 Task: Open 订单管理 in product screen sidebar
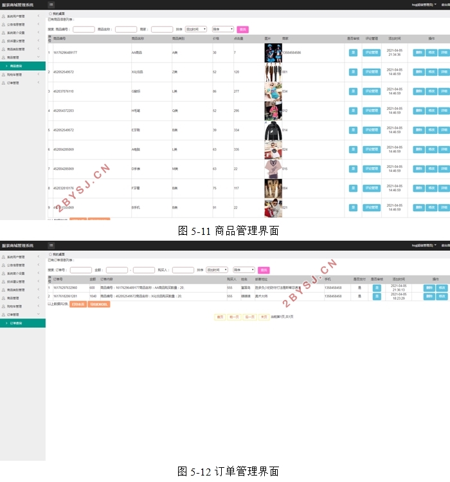[13, 83]
